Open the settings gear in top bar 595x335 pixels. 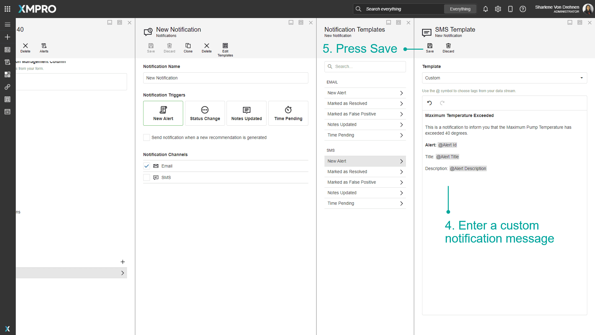[498, 9]
